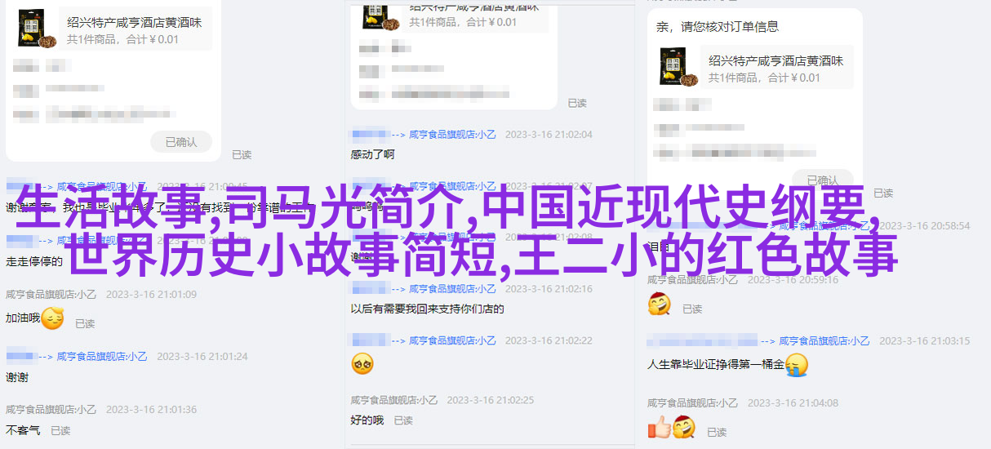The image size is (991, 449).
Task: Select message 以后有需要我回来支持你们店的
Action: click(x=428, y=309)
